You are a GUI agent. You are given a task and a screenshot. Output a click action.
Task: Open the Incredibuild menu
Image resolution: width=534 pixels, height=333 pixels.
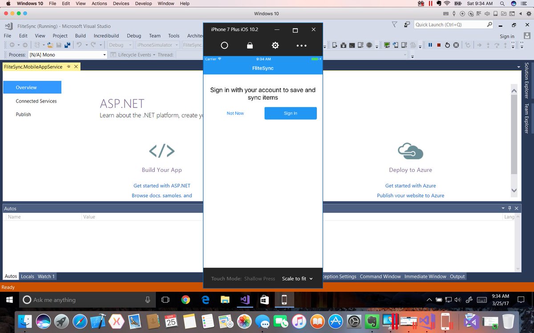click(106, 36)
